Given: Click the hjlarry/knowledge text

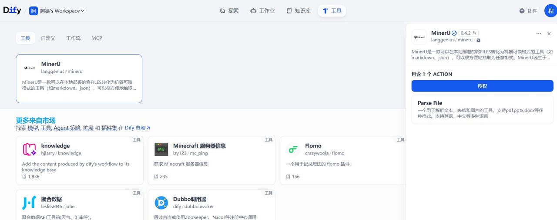Looking at the screenshot, I should 61,153.
